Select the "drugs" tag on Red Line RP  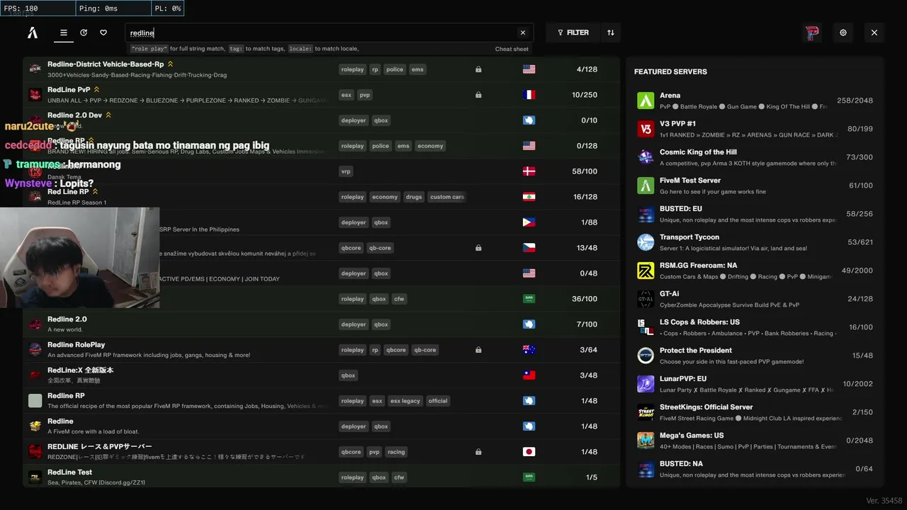coord(414,197)
